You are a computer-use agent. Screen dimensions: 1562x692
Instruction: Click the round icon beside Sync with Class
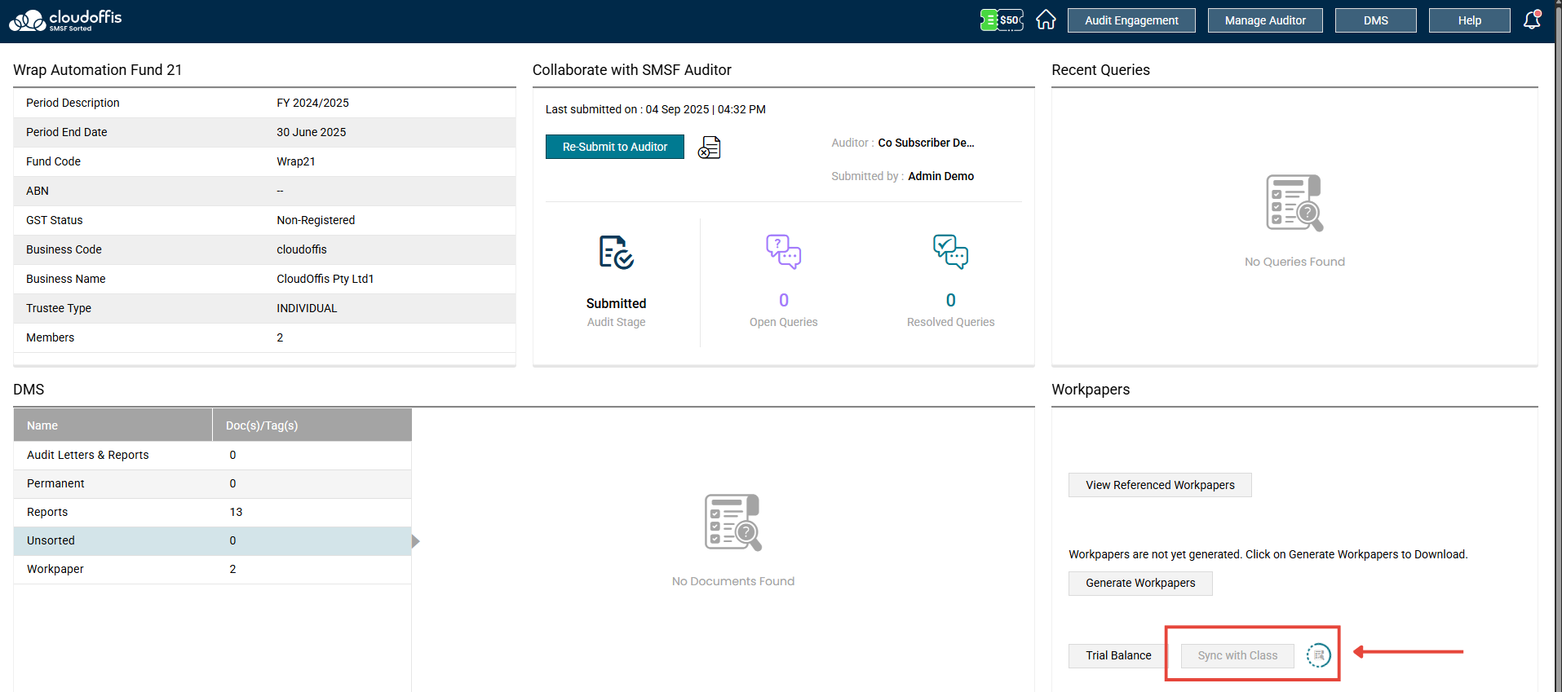[1318, 655]
